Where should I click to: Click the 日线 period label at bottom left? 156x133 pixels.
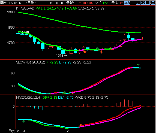pos(11,131)
